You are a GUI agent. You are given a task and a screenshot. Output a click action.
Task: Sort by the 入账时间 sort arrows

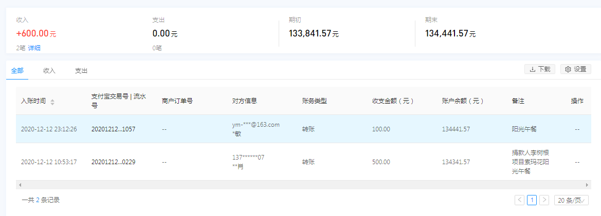click(x=52, y=102)
